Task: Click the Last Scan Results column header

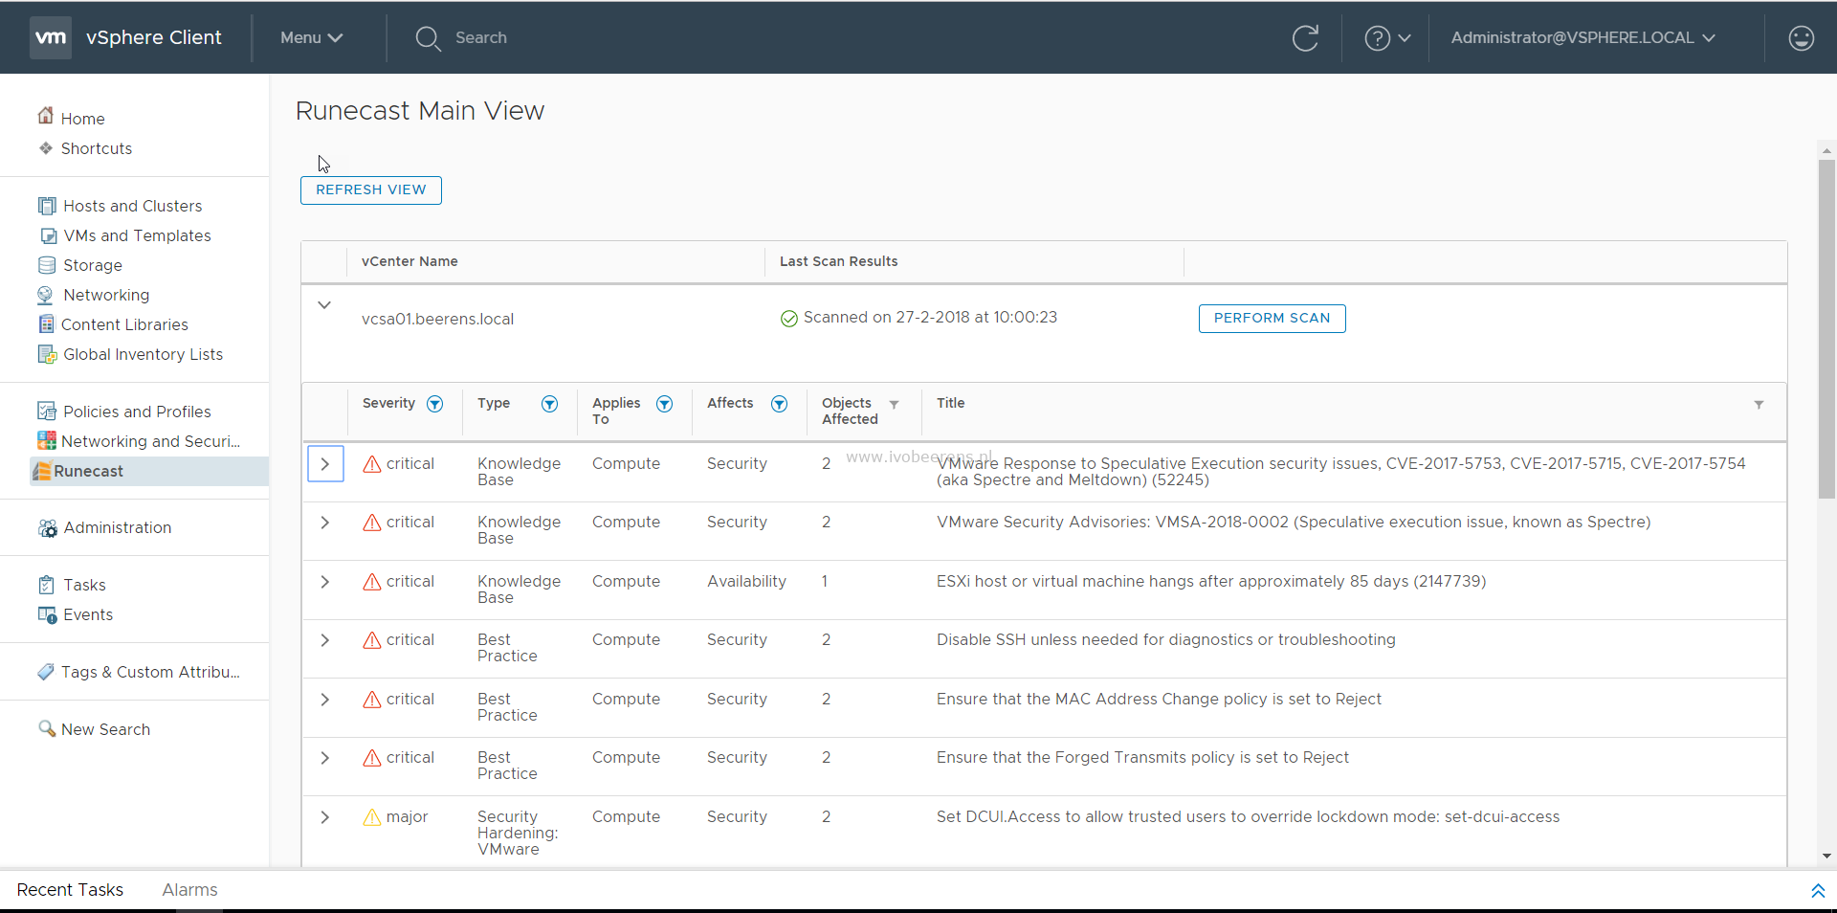Action: coord(838,261)
